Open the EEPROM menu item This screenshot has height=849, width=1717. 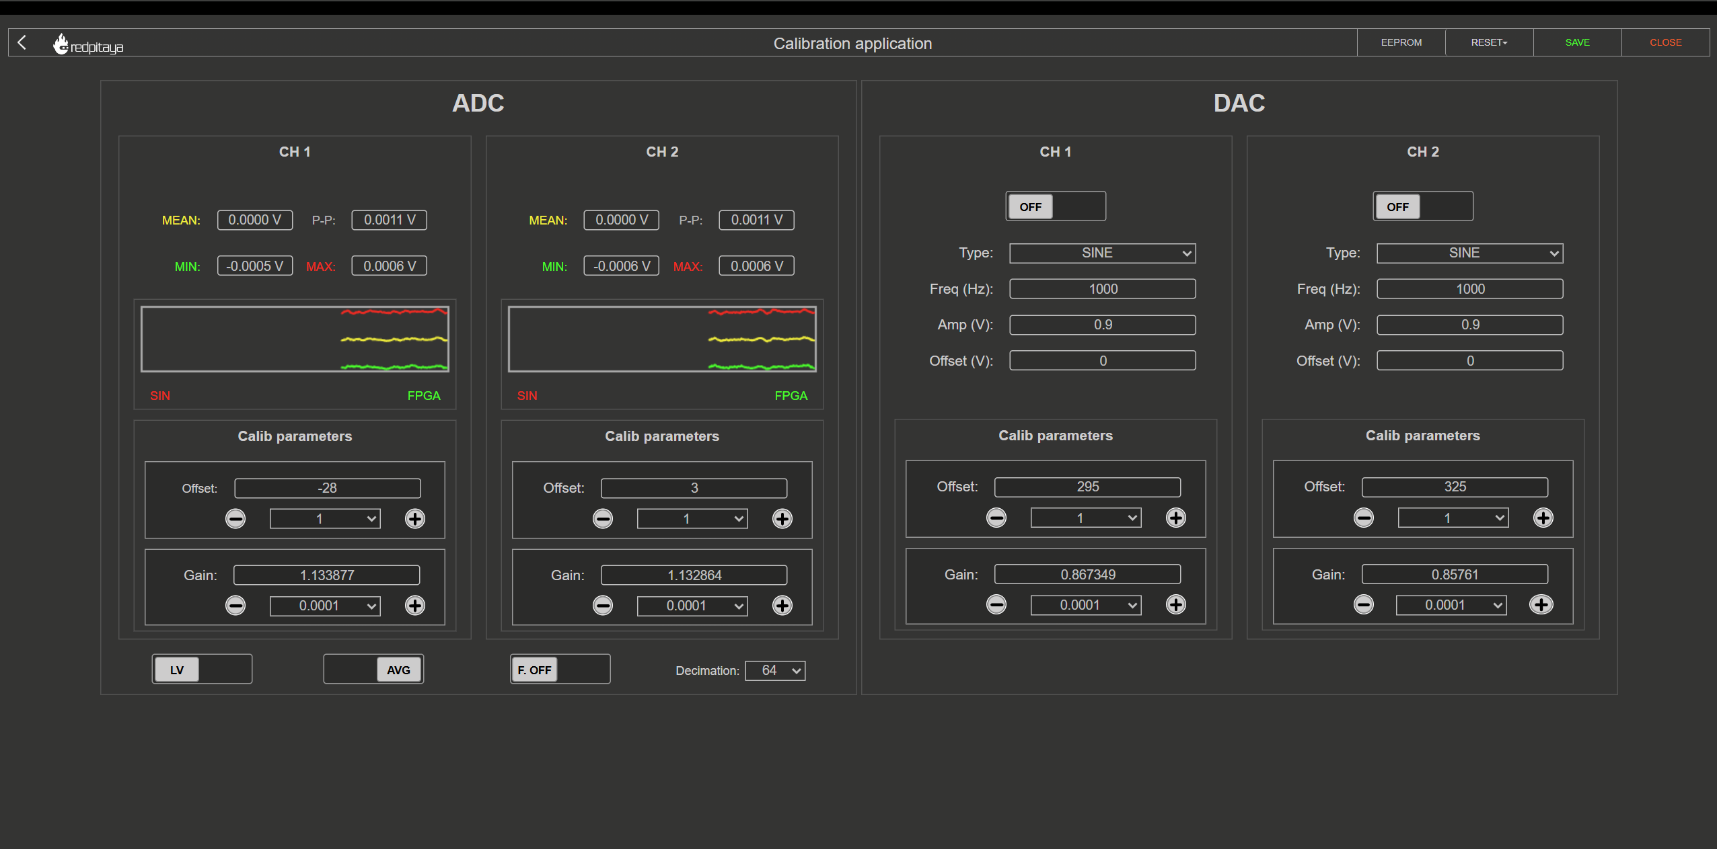1401,42
